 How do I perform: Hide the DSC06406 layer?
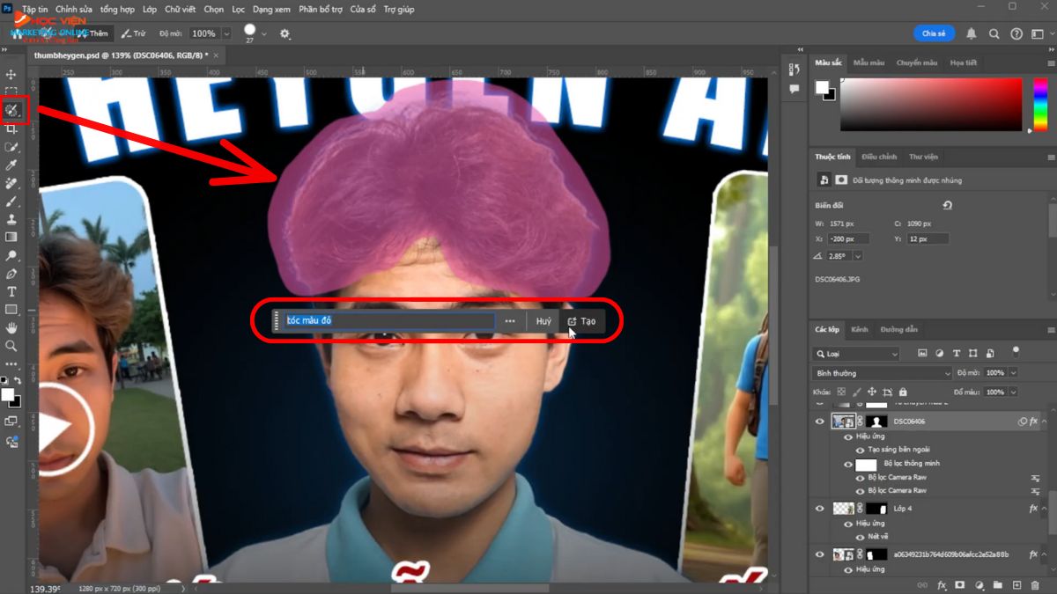[819, 422]
